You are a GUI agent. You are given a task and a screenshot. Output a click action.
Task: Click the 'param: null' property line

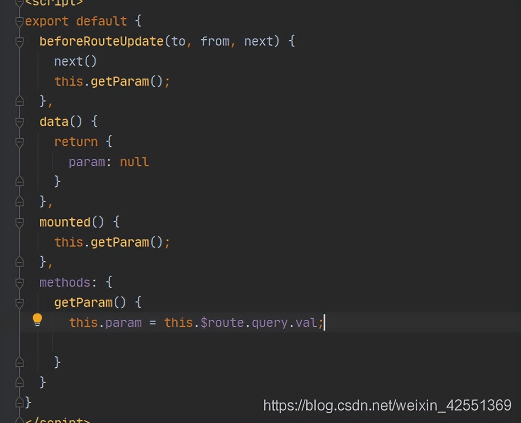[109, 162]
